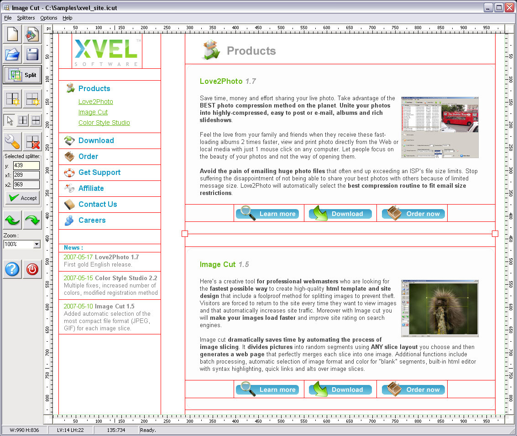This screenshot has width=517, height=436.
Task: Open the Splitters menu
Action: tap(26, 18)
